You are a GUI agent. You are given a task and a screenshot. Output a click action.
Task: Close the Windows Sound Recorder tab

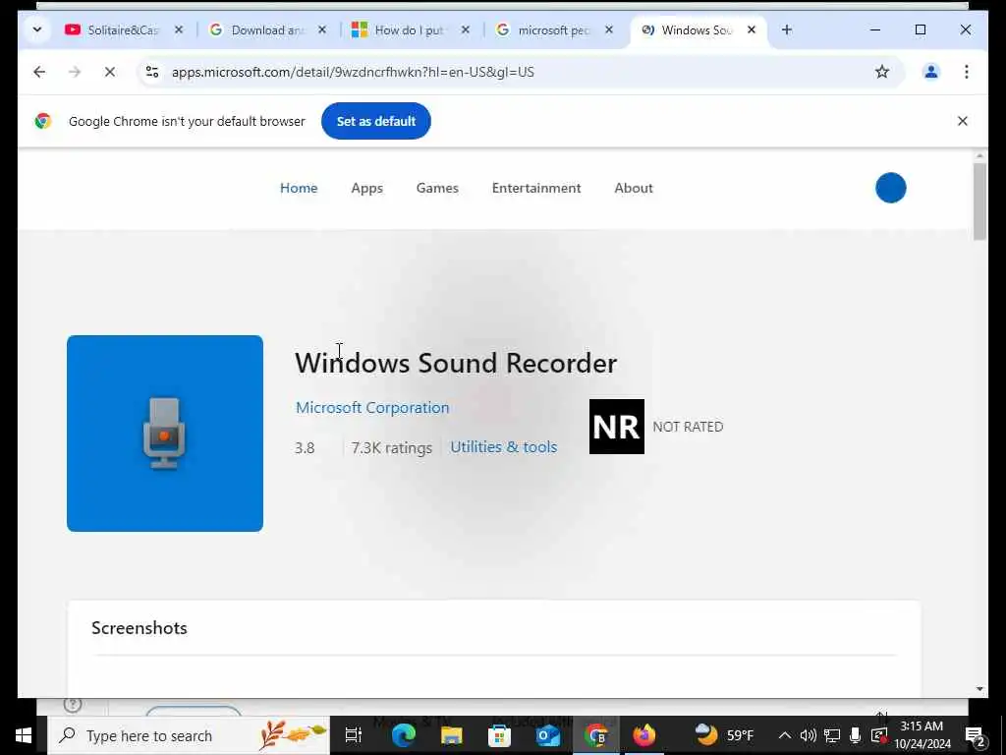tap(752, 29)
